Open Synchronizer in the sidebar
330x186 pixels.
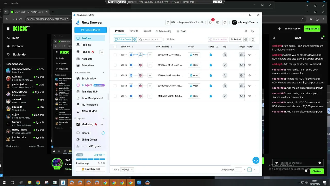pos(90,79)
